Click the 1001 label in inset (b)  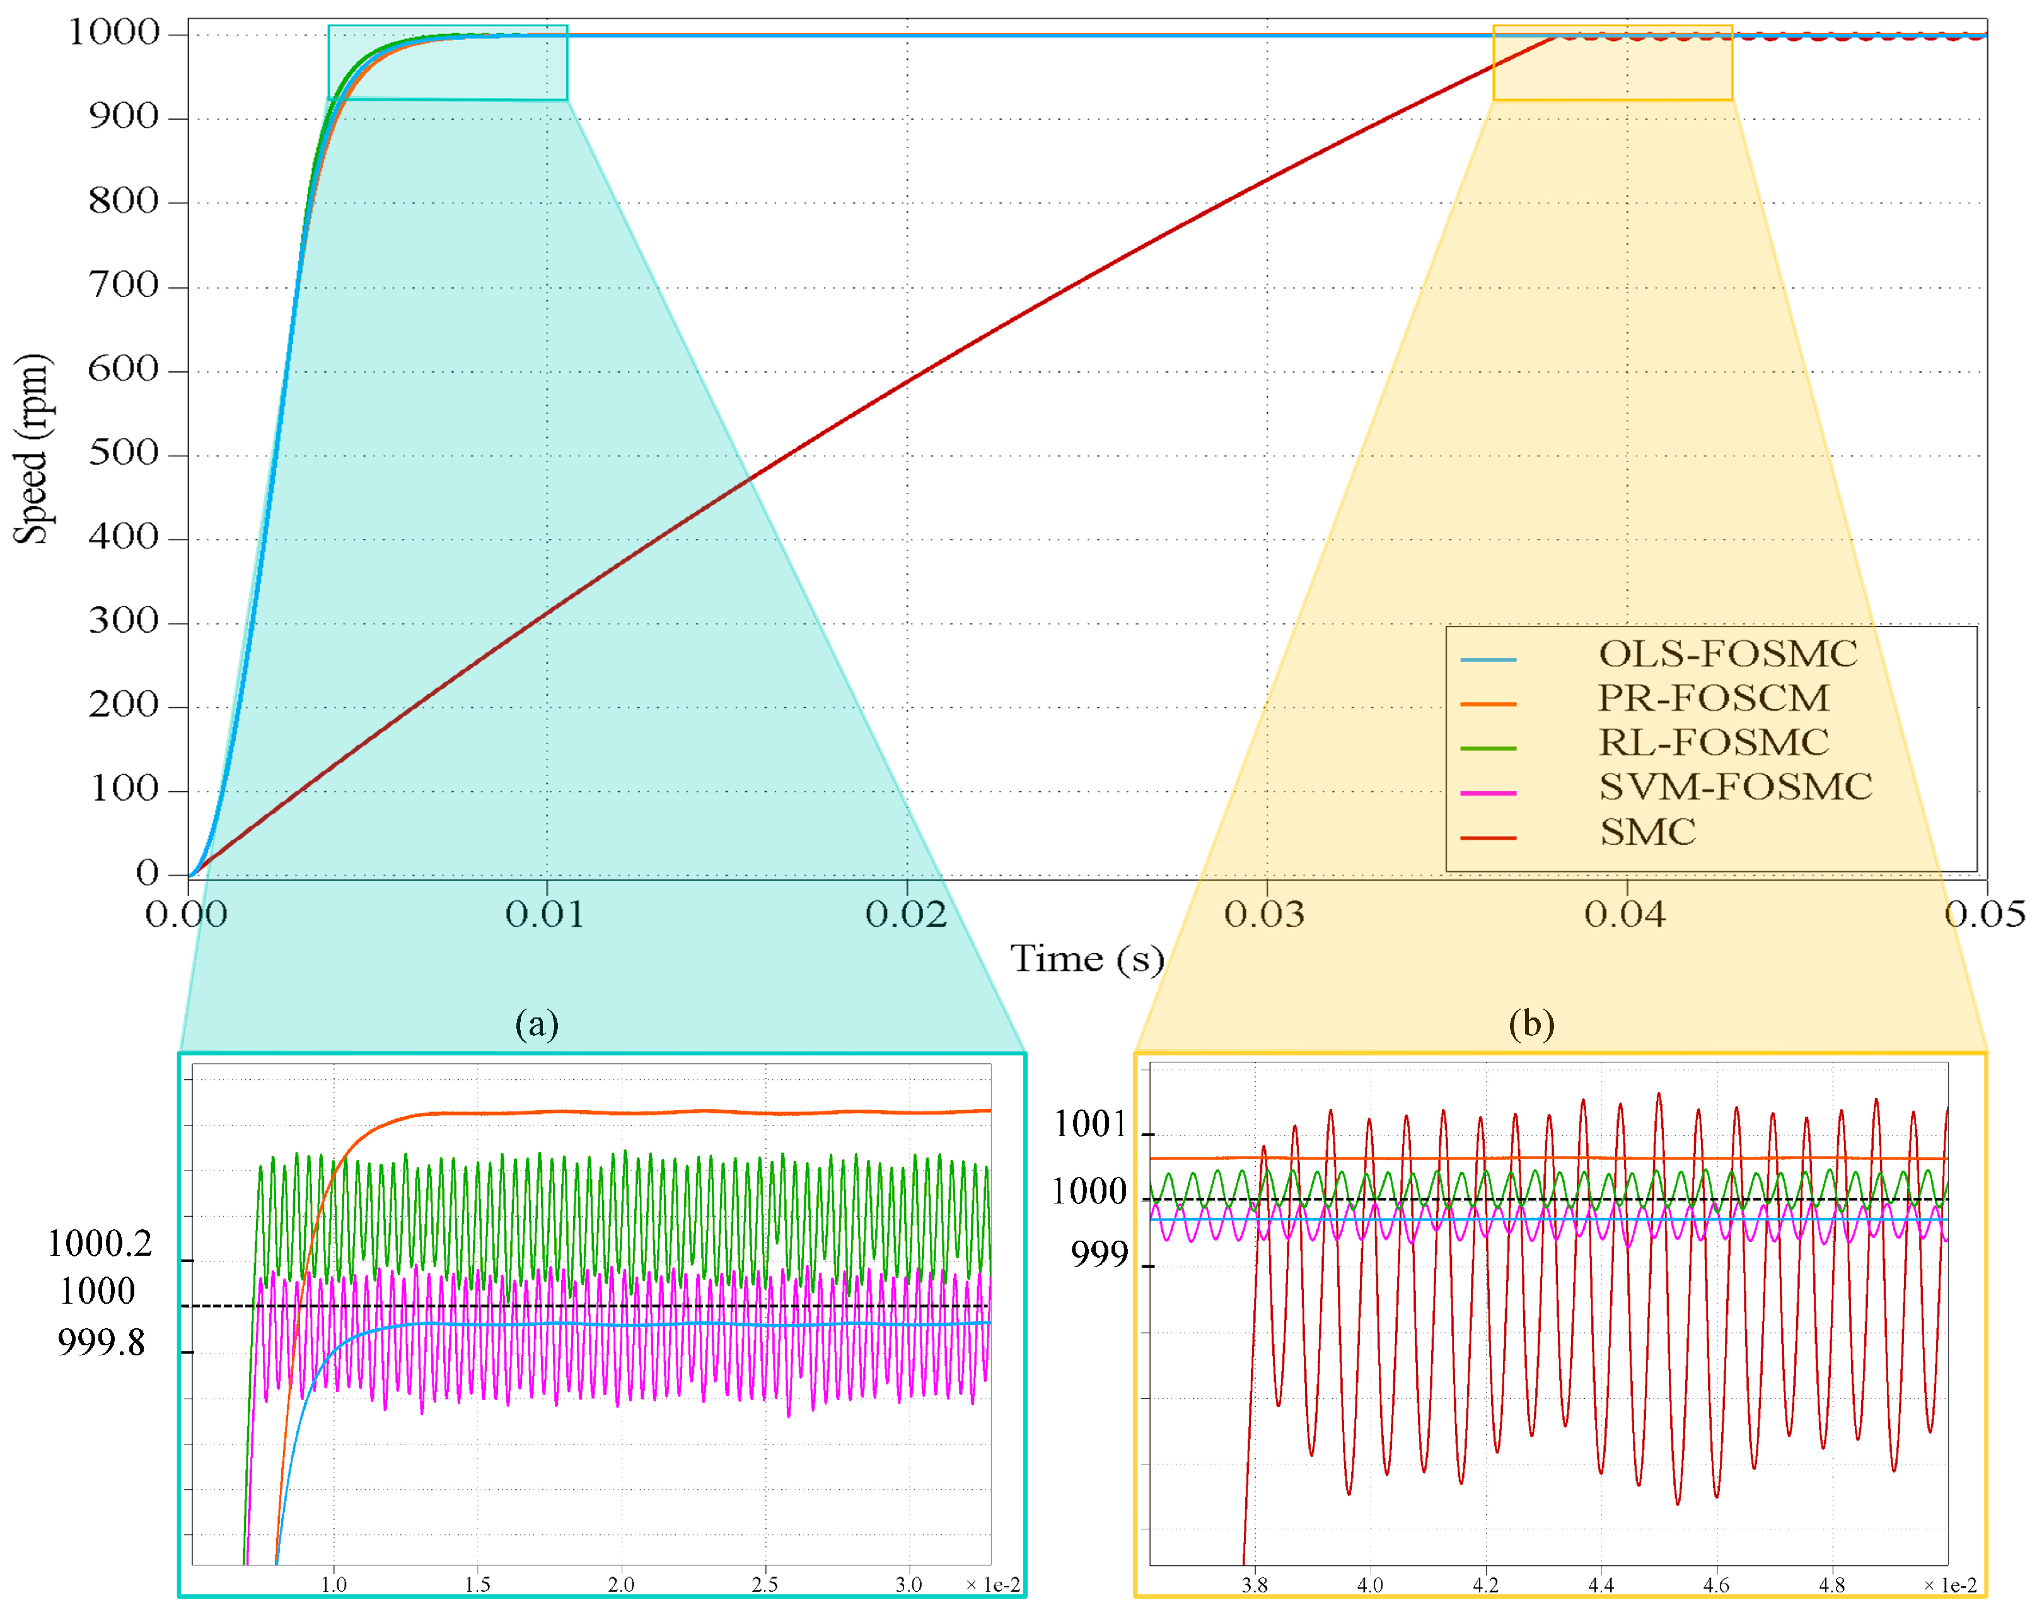(x=1089, y=1124)
